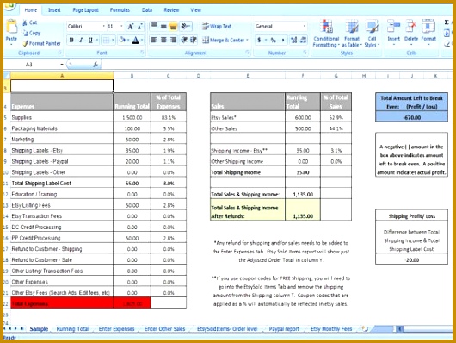456x343 pixels.
Task: Toggle Wrap Text
Action: [x=217, y=26]
